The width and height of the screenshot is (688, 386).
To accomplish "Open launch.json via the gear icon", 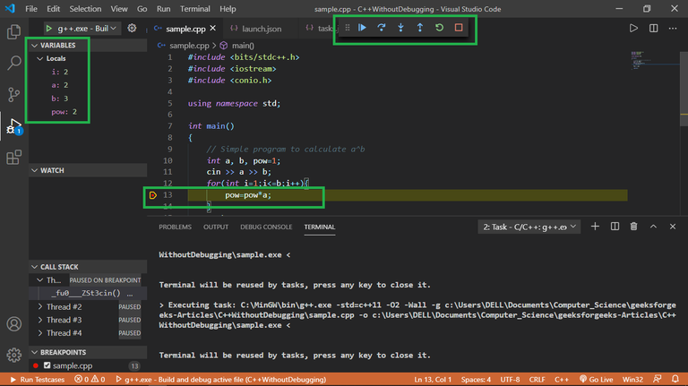I will 132,28.
